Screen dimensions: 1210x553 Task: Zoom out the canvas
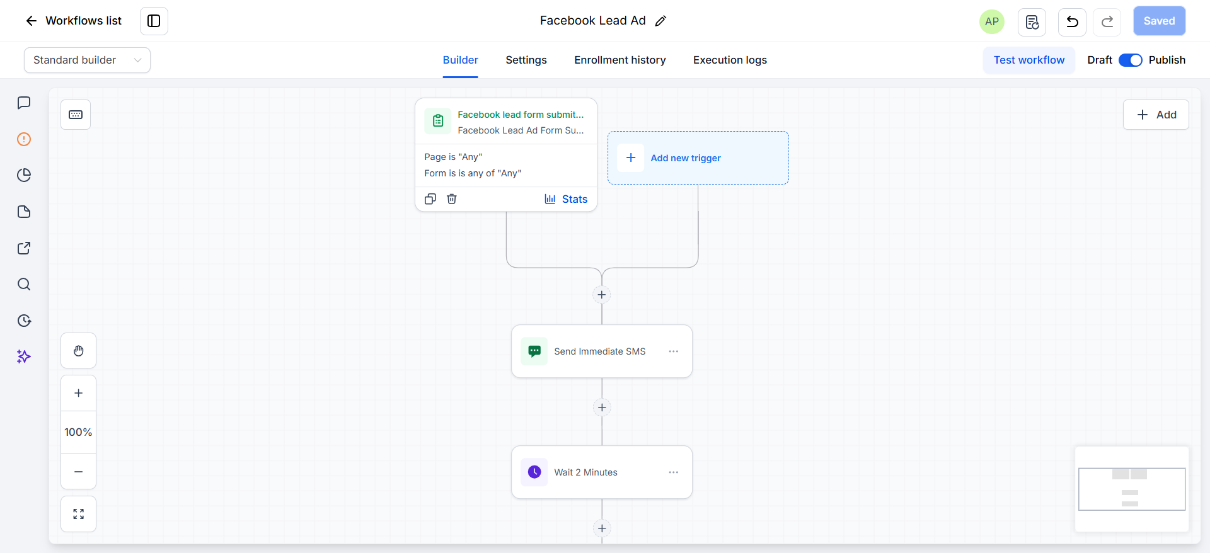tap(78, 472)
